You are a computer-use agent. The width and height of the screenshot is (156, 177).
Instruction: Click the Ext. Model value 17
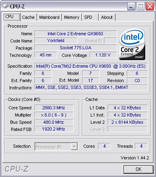click(90, 80)
